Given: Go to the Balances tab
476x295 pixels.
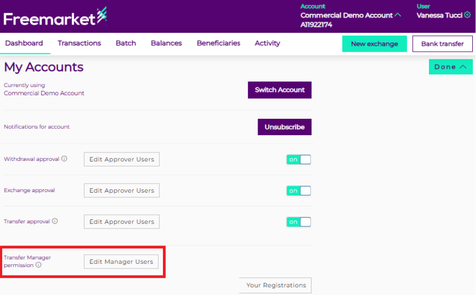Looking at the screenshot, I should coord(166,43).
